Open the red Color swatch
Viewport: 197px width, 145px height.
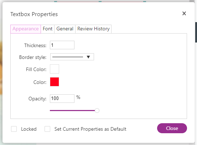(x=55, y=82)
